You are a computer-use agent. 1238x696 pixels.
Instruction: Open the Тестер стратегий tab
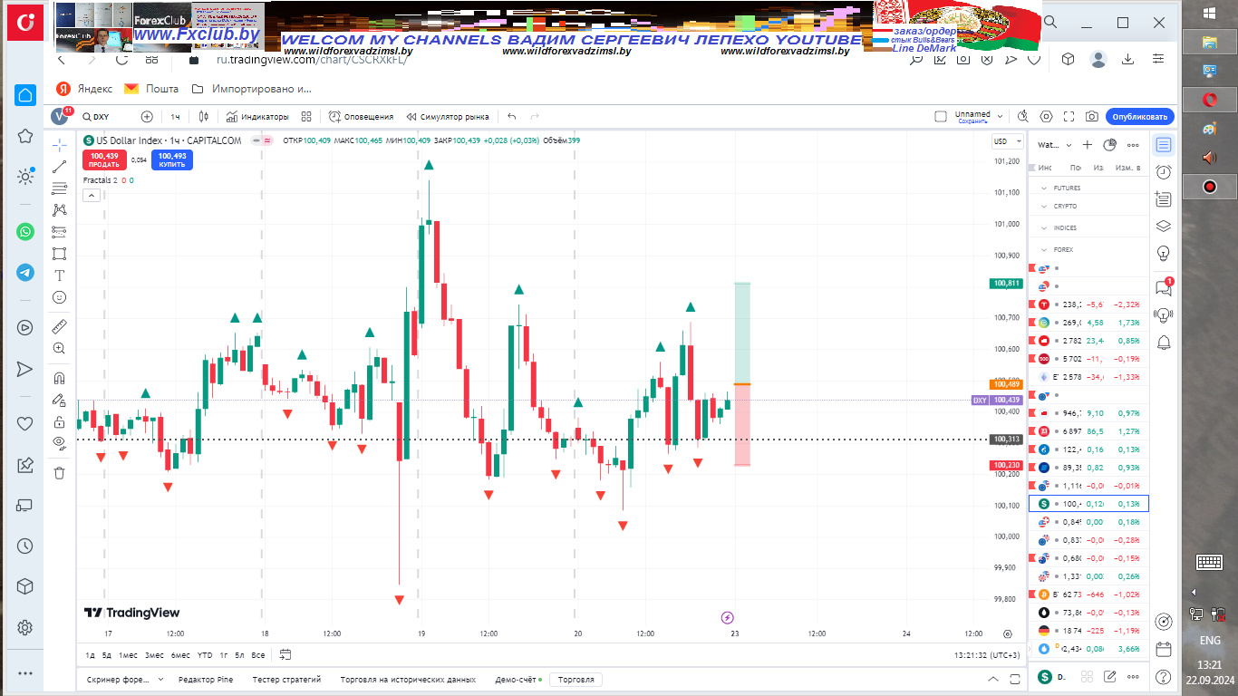click(286, 679)
